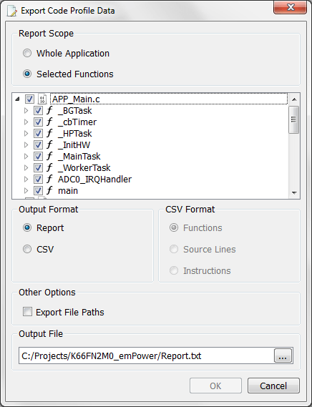Select the _InitHW tree entry
Image resolution: width=312 pixels, height=407 pixels.
point(74,144)
